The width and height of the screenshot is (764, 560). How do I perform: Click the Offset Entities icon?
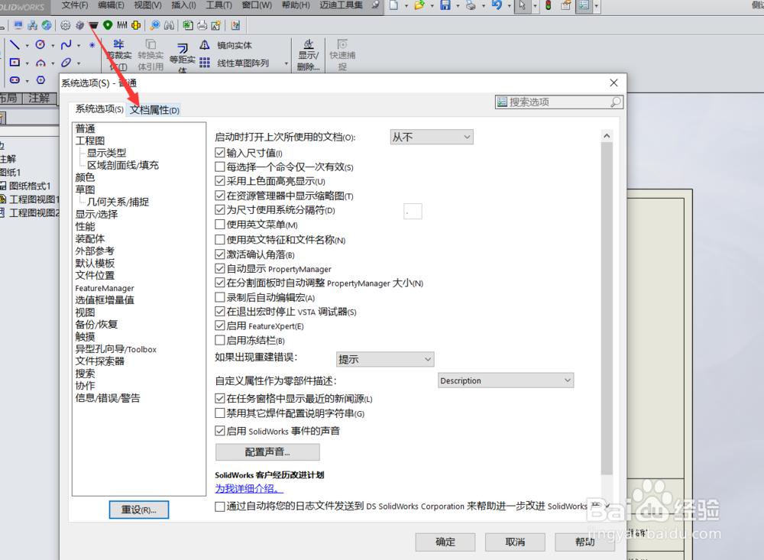183,49
